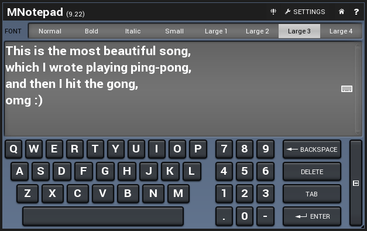Click the space bar key
The image size is (367, 231).
(x=103, y=216)
